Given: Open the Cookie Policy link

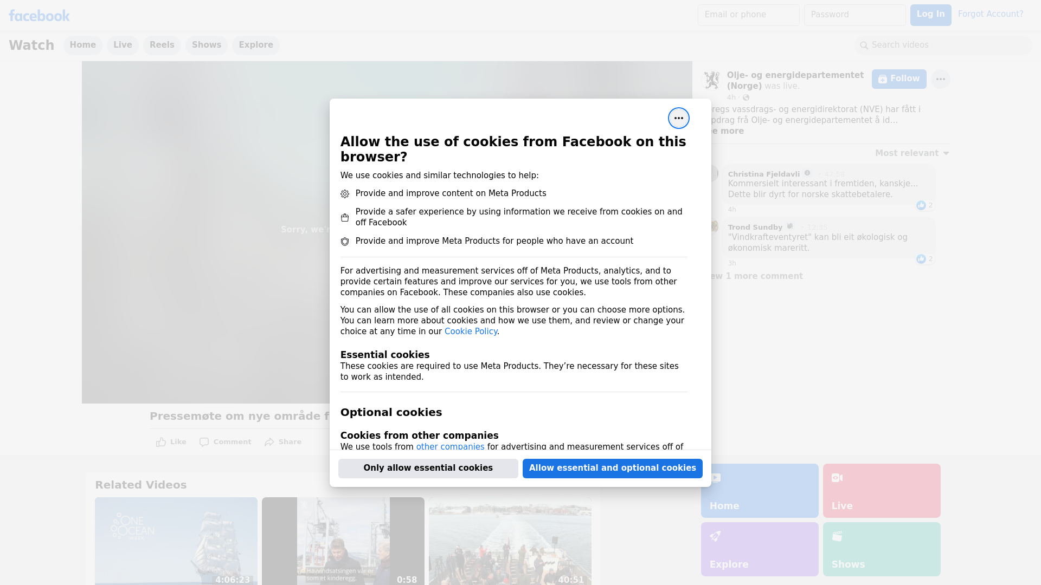Looking at the screenshot, I should [x=471, y=331].
